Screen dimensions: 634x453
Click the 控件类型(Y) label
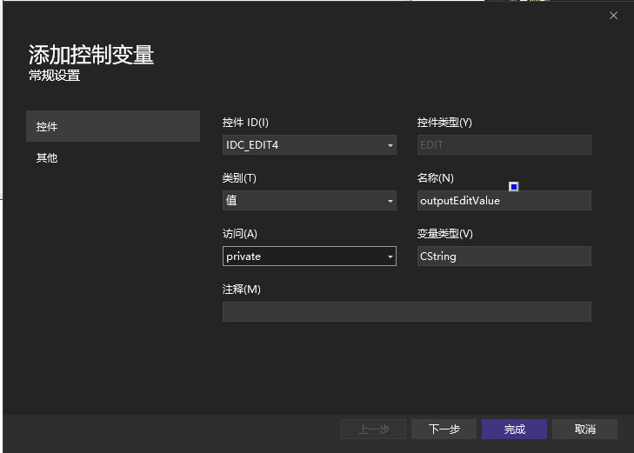[444, 123]
